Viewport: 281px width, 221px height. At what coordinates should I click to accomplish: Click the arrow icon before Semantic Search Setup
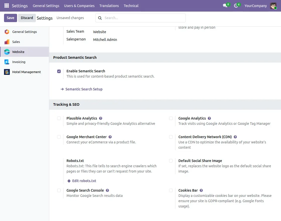(62, 89)
